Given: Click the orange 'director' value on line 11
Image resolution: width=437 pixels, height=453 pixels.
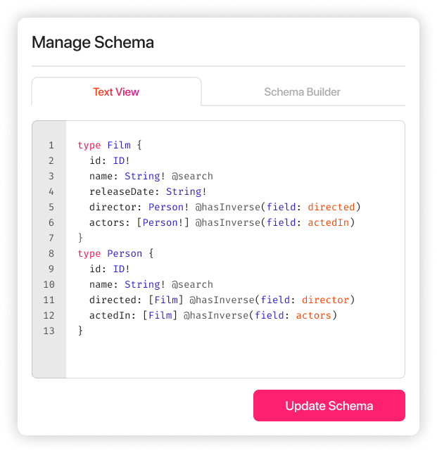Looking at the screenshot, I should [x=325, y=300].
